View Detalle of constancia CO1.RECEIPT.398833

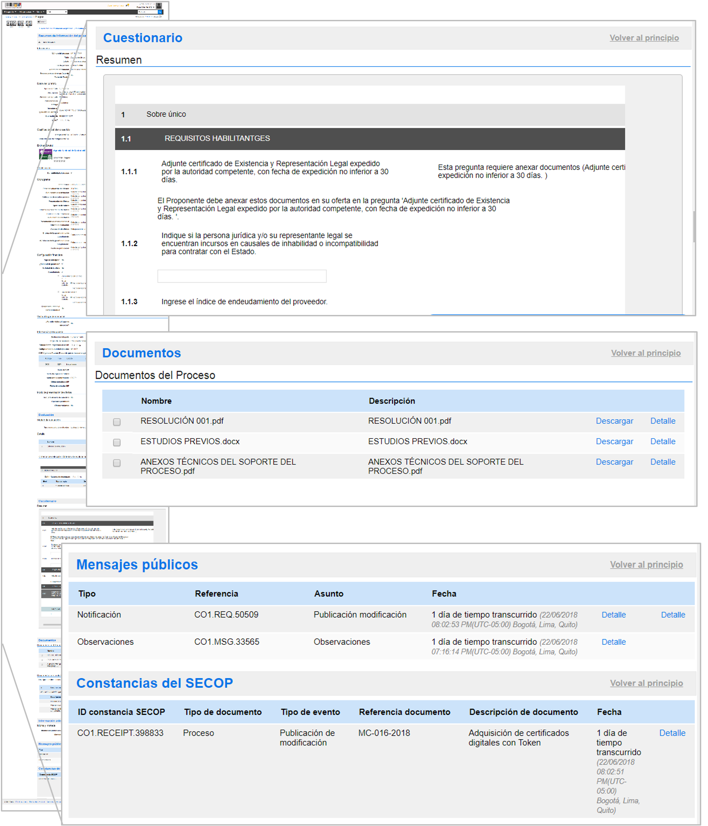point(672,733)
